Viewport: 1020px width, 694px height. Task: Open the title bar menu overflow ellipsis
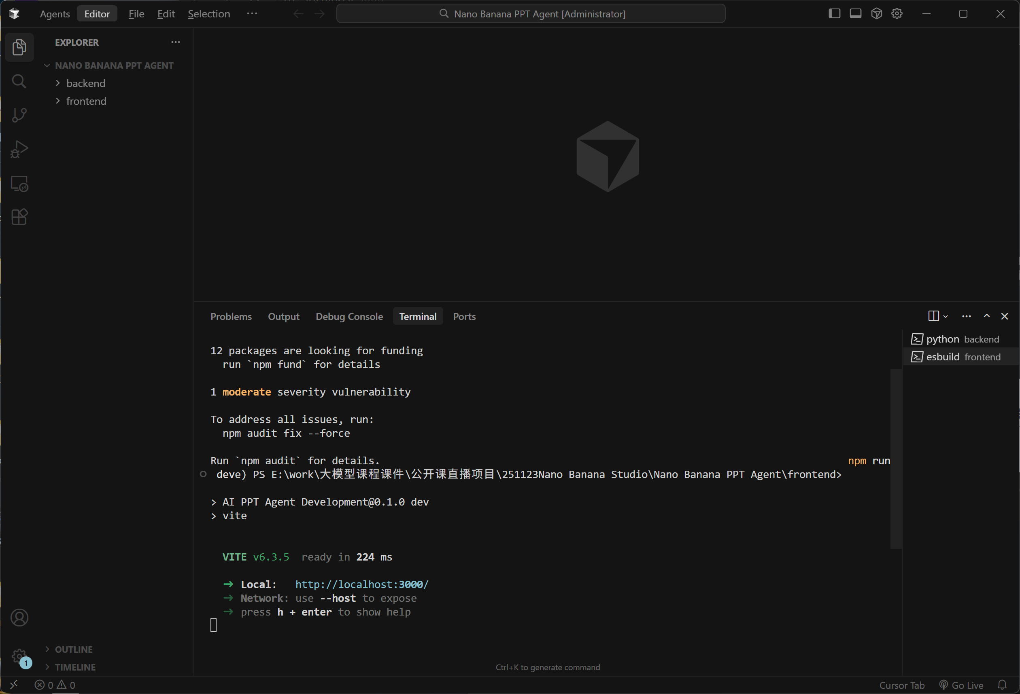[x=252, y=14]
